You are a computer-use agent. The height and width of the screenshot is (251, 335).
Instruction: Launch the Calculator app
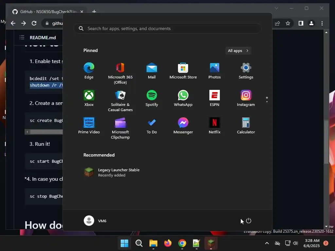pyautogui.click(x=246, y=126)
